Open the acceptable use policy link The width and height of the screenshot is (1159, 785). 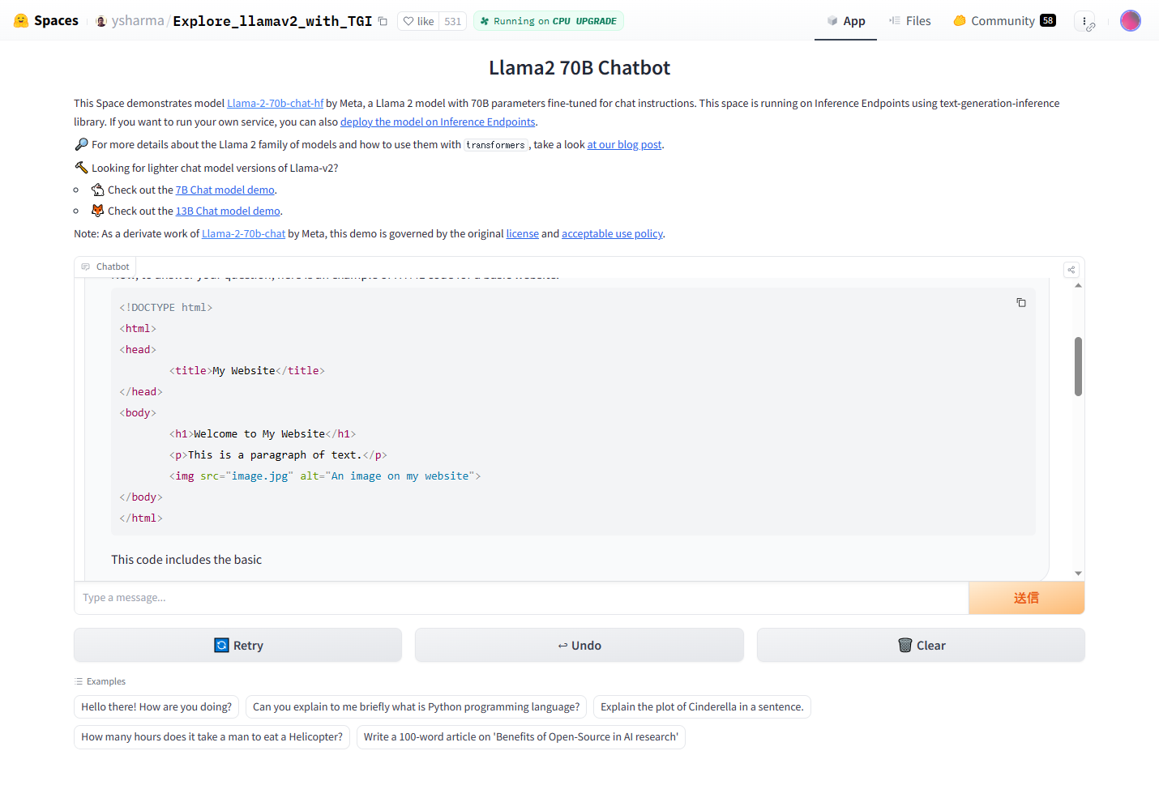tap(612, 233)
